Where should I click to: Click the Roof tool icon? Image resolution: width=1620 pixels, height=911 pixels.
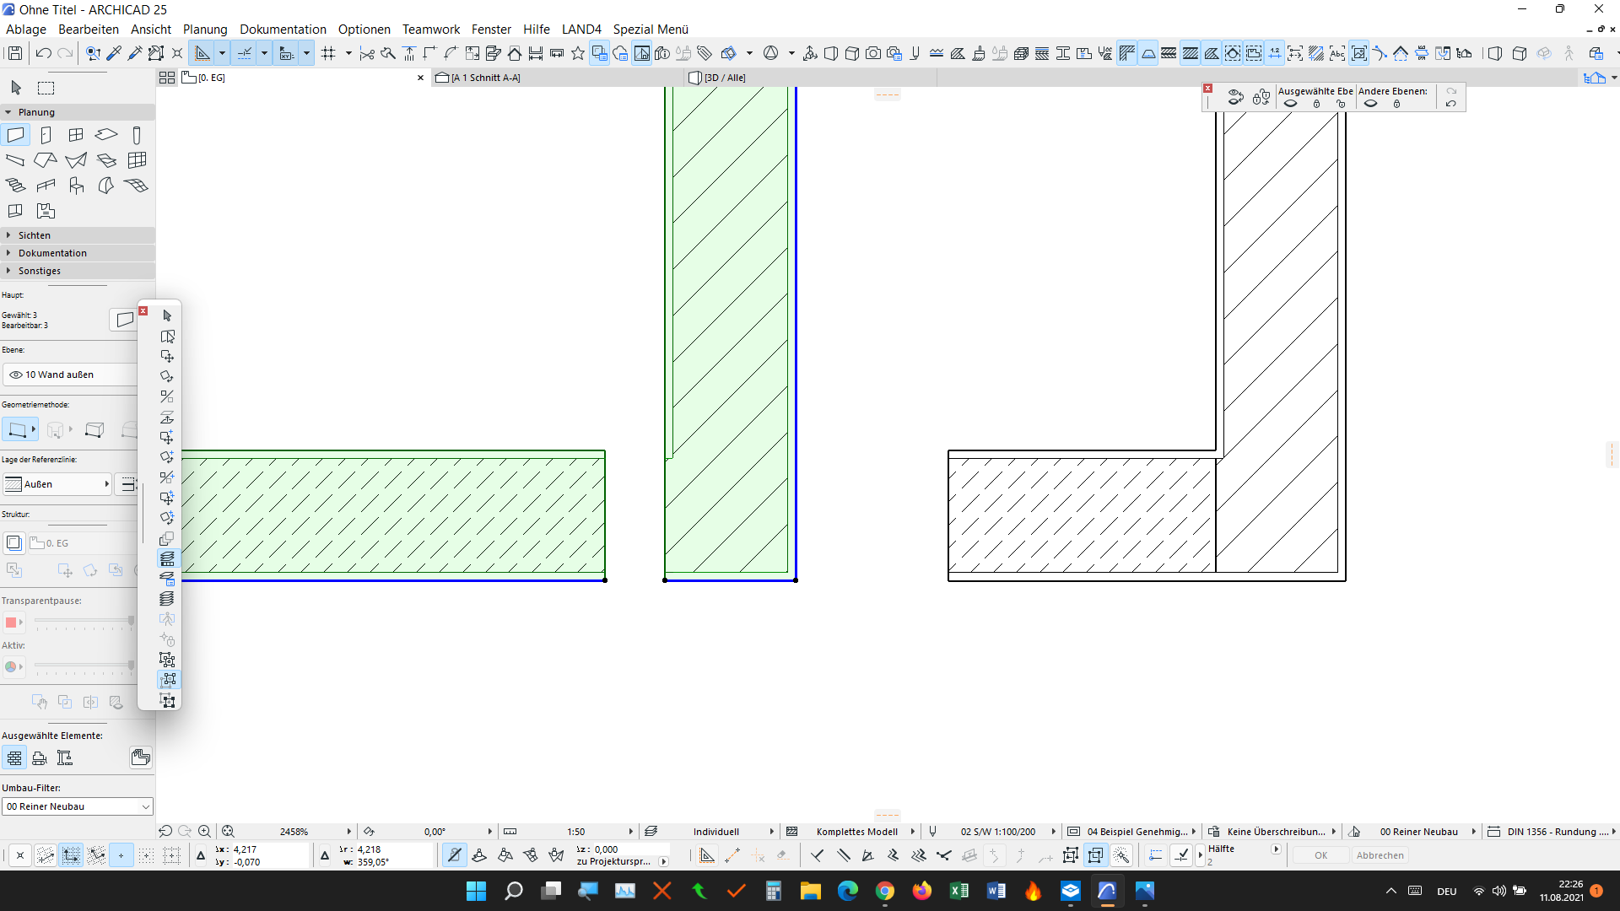point(46,160)
